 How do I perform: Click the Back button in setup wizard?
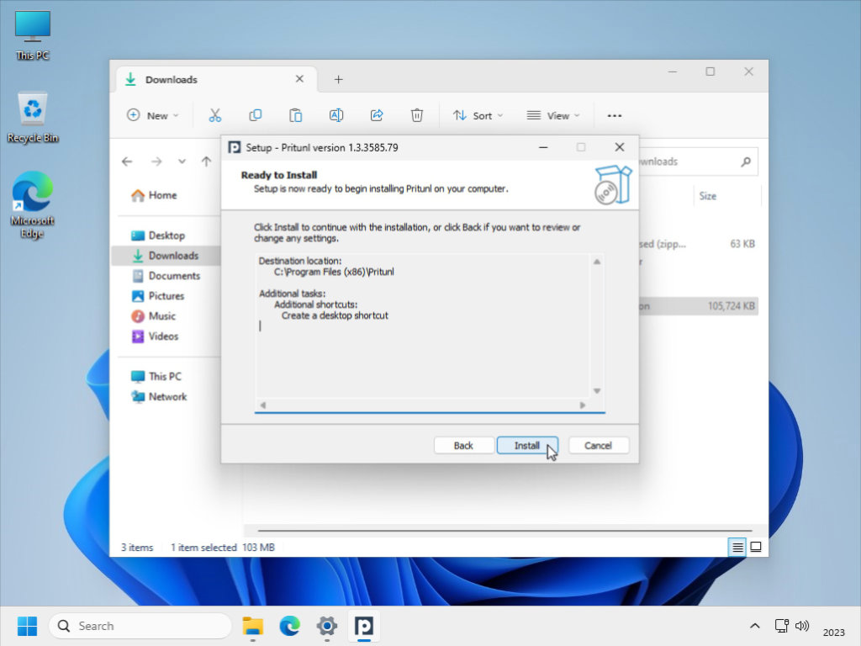(463, 446)
